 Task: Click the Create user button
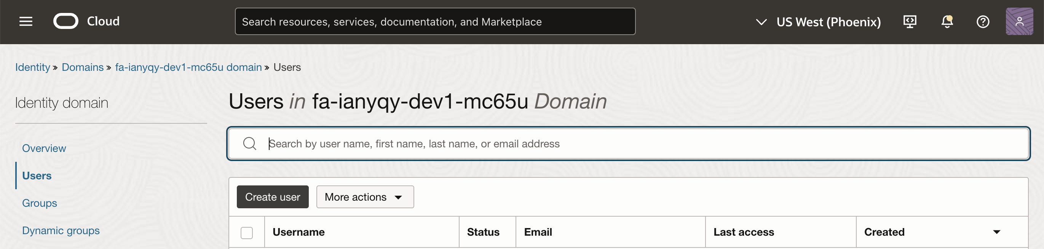(272, 197)
